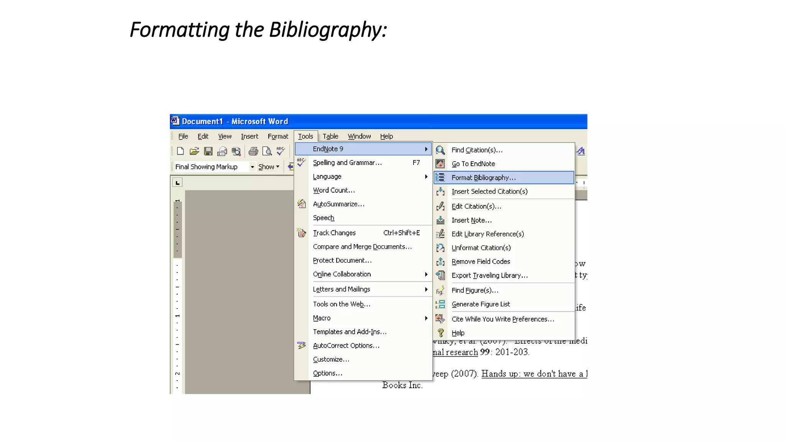Choose Customize... in Tools menu
Image resolution: width=785 pixels, height=441 pixels.
point(363,359)
